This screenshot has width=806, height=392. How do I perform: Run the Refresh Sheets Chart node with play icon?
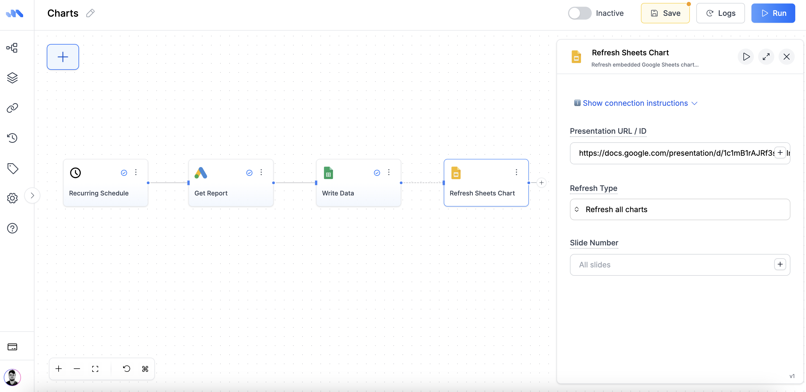point(746,57)
